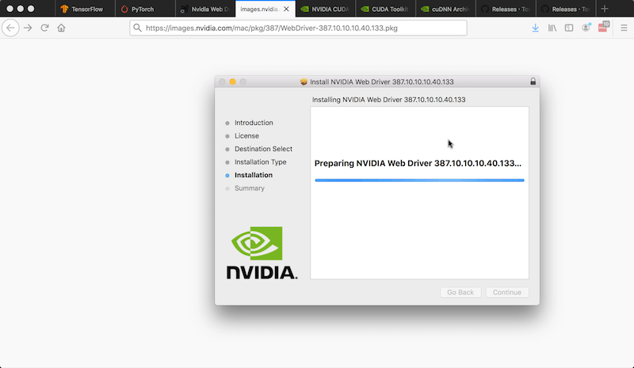Click the NVIDIA logo in the installer

262,253
